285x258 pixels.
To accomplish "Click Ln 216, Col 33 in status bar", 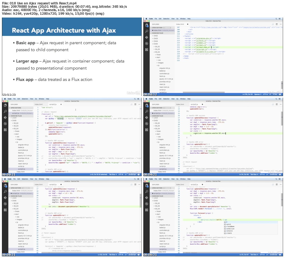I will [247, 94].
